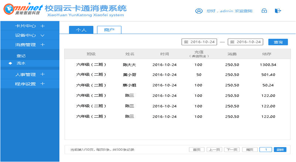Expand 卡片中心 with plus icon
This screenshot has height=162, width=296.
tap(43, 26)
